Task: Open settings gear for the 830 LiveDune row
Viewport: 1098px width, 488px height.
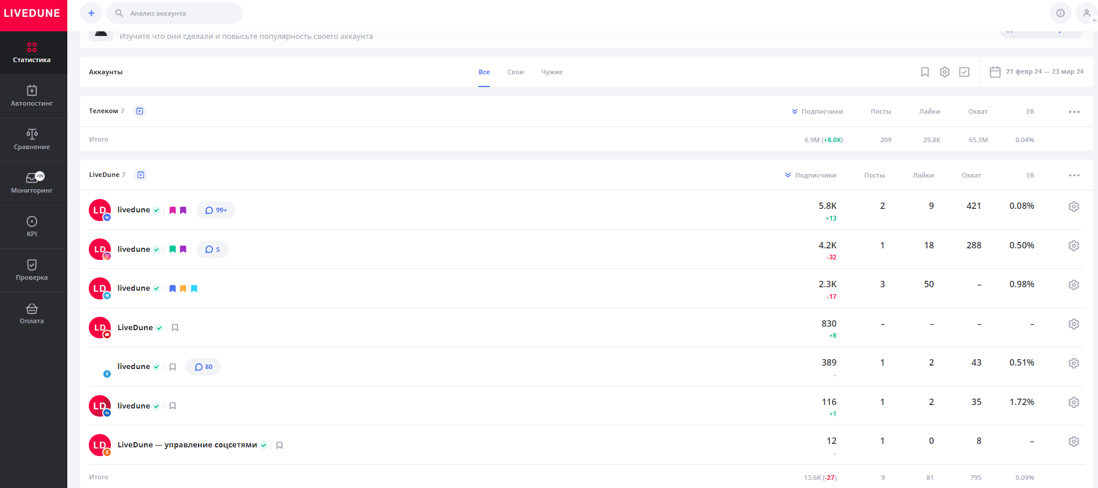Action: point(1074,324)
